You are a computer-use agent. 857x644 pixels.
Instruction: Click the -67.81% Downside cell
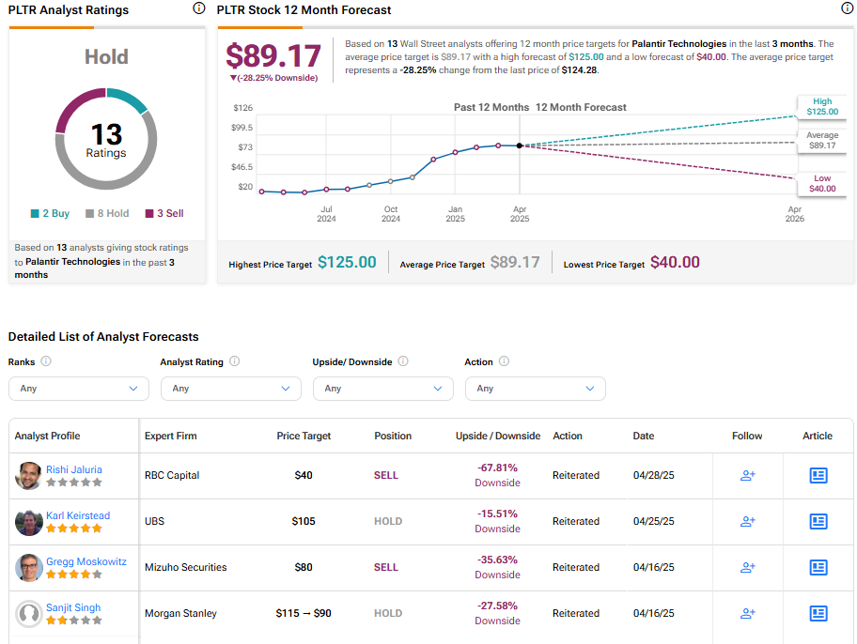(497, 475)
